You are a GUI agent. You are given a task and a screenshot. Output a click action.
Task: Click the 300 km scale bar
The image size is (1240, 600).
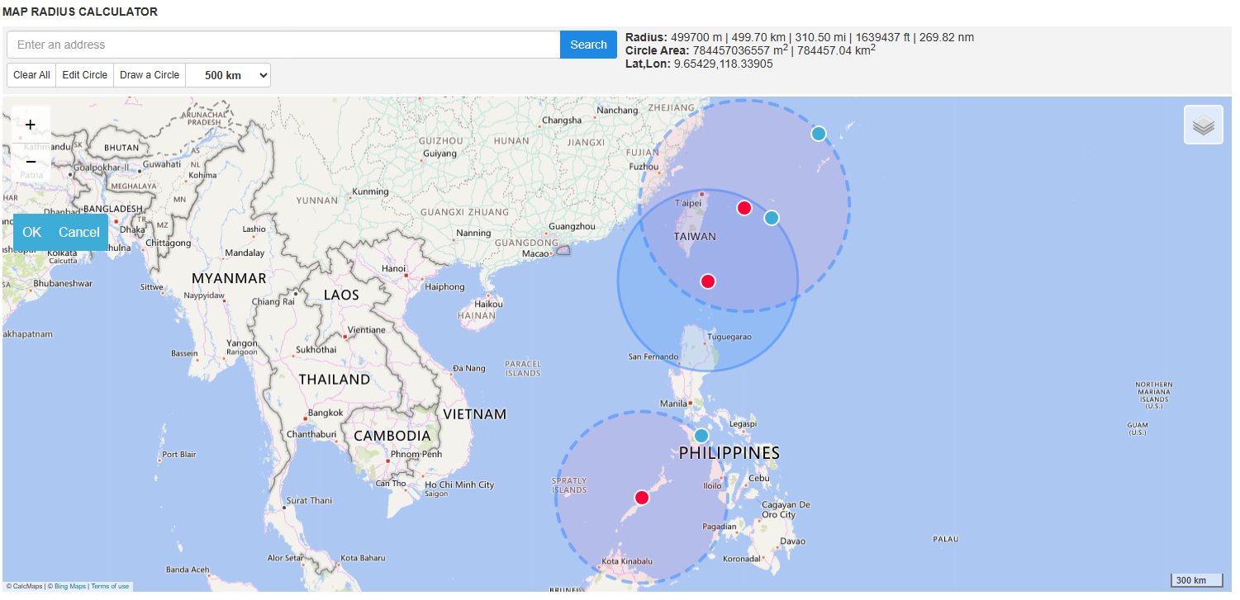[1197, 580]
